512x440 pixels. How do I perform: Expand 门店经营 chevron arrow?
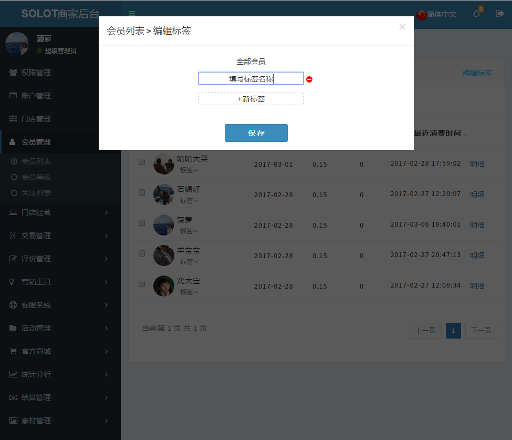coord(106,212)
